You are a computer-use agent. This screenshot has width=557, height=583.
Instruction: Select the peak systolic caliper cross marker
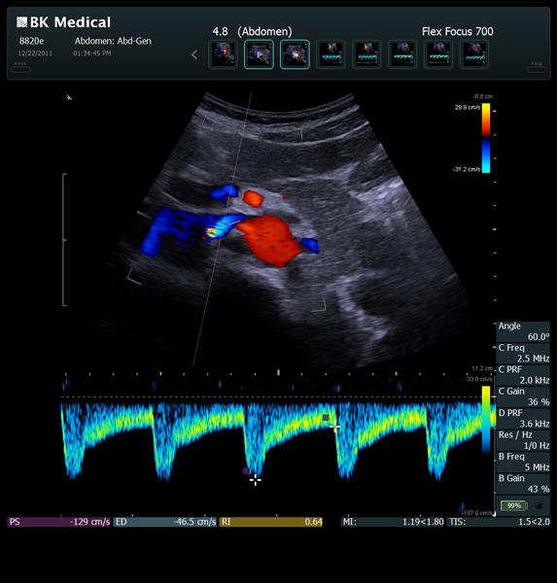click(256, 480)
